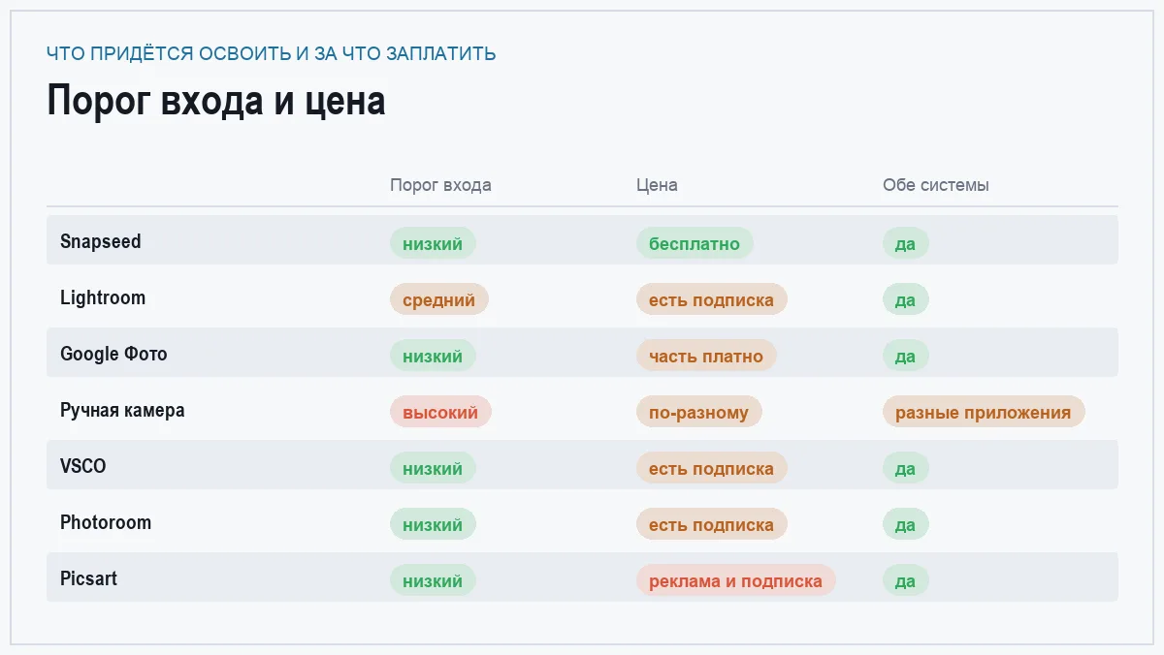This screenshot has width=1164, height=655.
Task: Click 'низкий' badge in Snapseed row
Action: coord(433,243)
